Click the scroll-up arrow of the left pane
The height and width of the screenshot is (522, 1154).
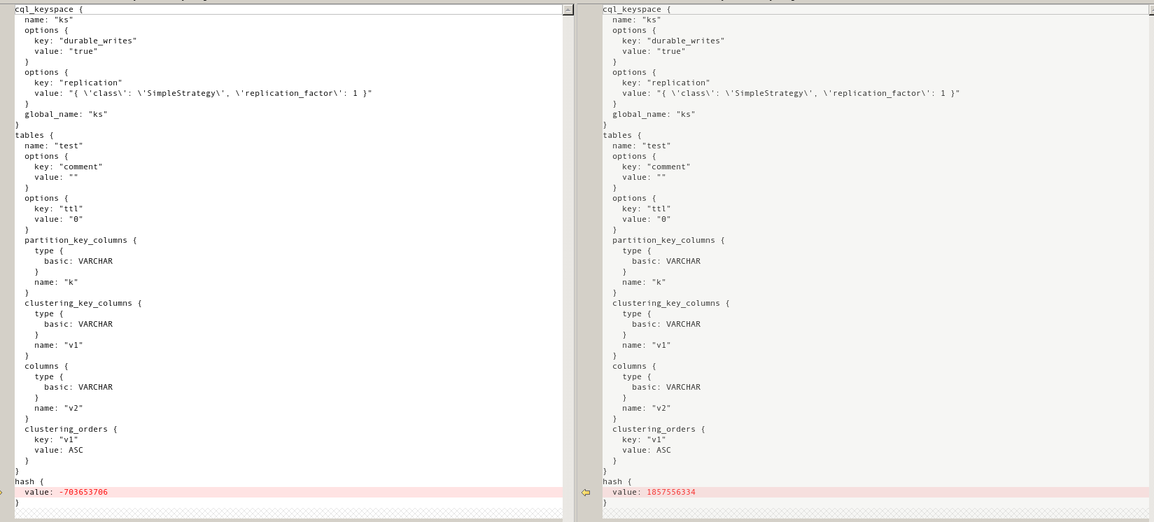[568, 10]
